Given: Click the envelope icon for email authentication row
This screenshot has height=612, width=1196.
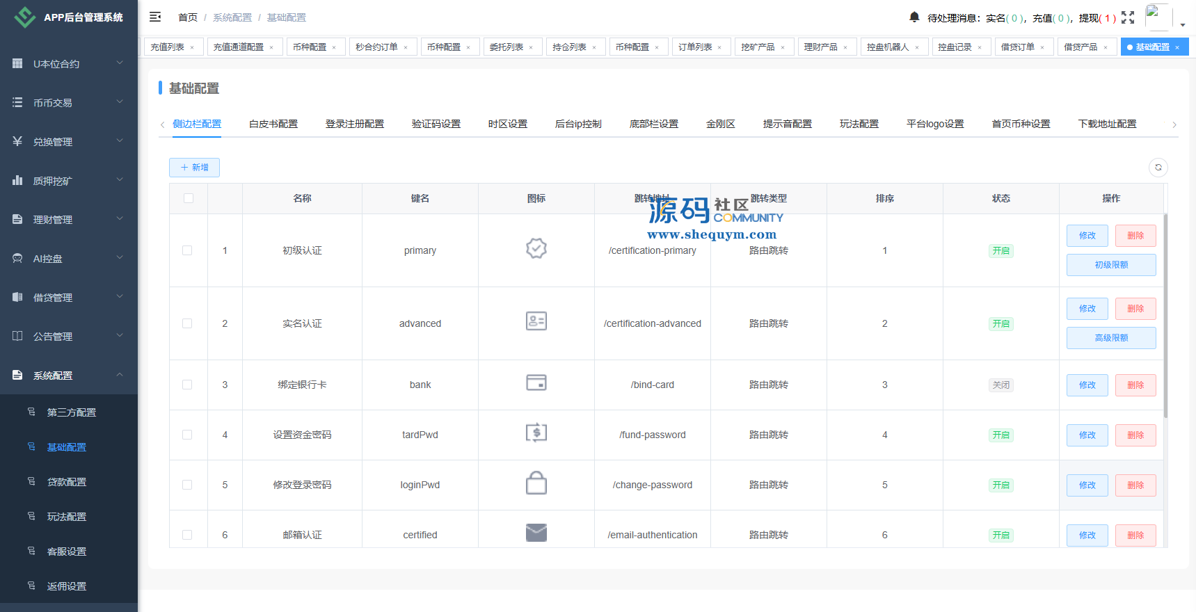Looking at the screenshot, I should 536,533.
